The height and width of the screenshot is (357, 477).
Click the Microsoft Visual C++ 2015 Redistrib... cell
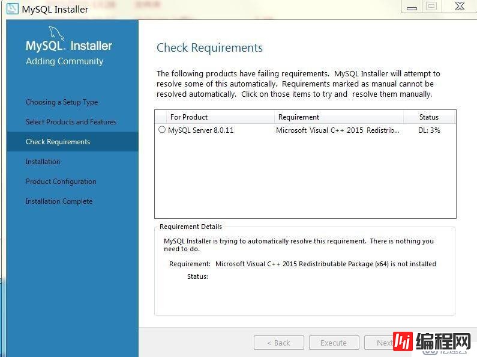pyautogui.click(x=338, y=130)
